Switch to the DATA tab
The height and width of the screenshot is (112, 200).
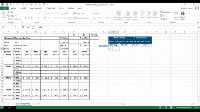tap(61, 8)
